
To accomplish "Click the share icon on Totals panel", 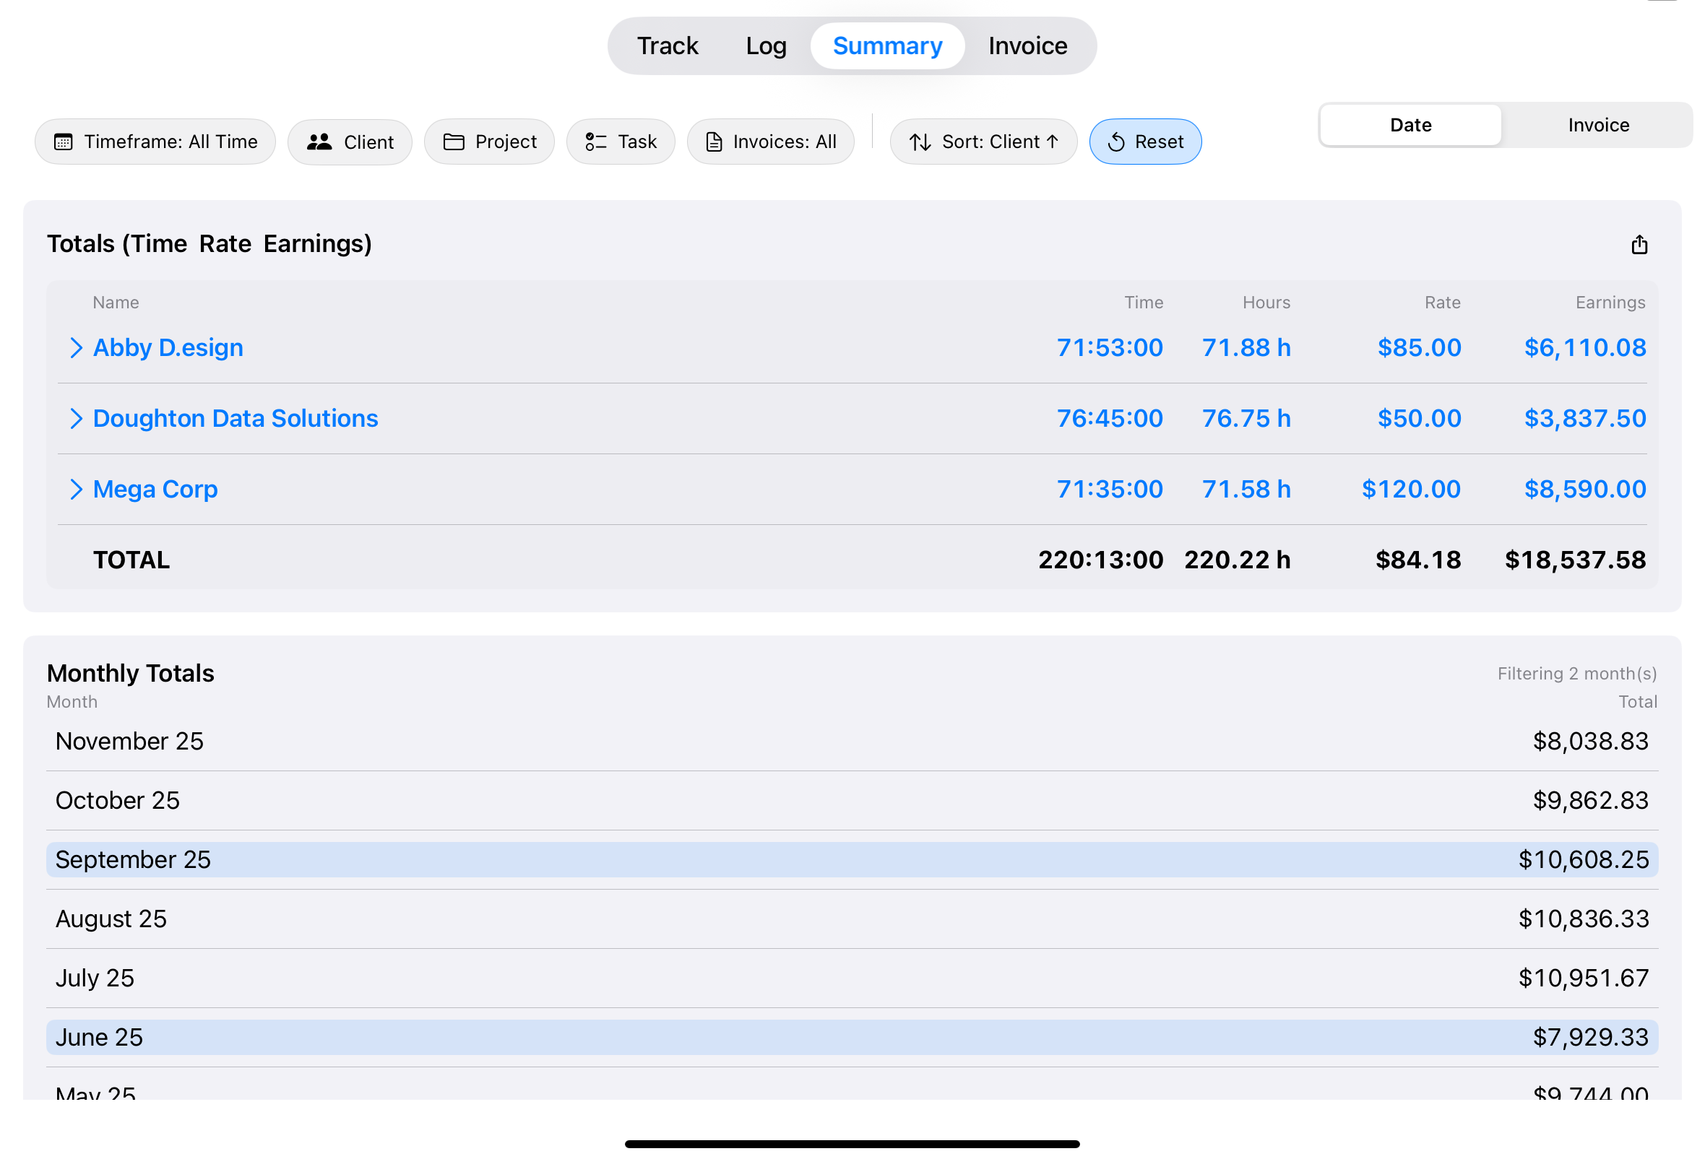I will click(x=1640, y=245).
